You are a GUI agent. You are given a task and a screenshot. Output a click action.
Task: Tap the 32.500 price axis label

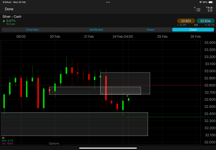click(210, 106)
